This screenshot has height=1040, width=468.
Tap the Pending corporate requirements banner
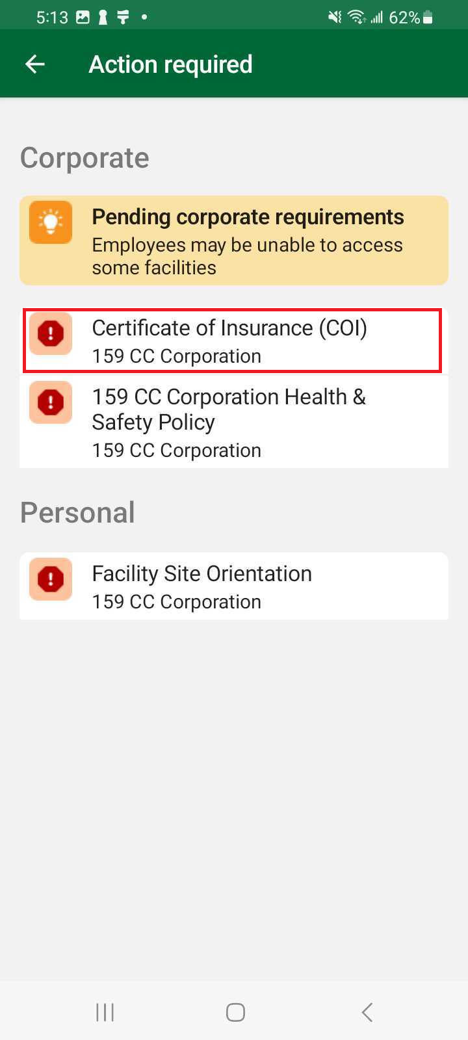point(248,240)
